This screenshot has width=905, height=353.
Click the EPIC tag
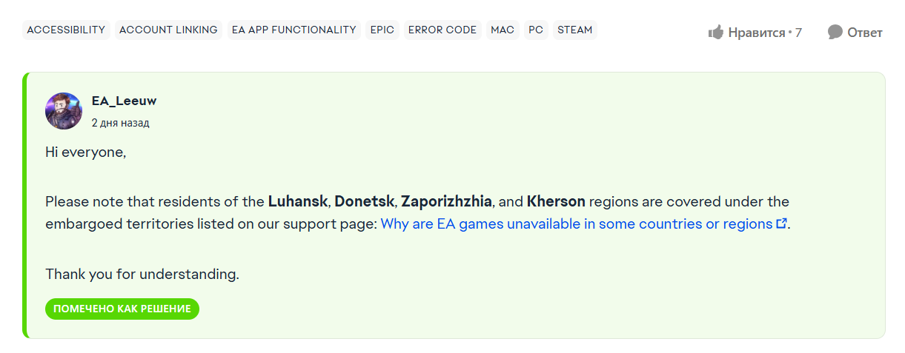coord(382,30)
